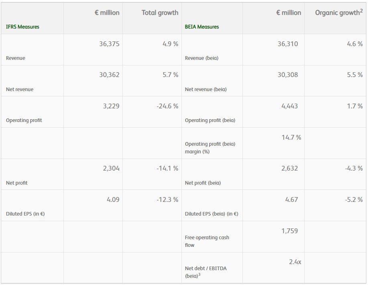Screen dimensions: 368x285
Task: Click Free operating cash flow value 1,759
Action: pyautogui.click(x=290, y=231)
